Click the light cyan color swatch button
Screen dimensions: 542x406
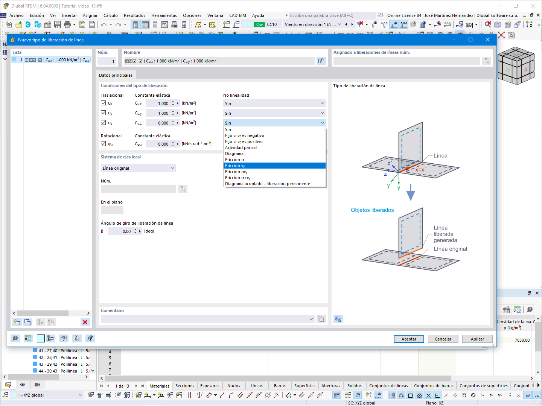[x=41, y=338]
